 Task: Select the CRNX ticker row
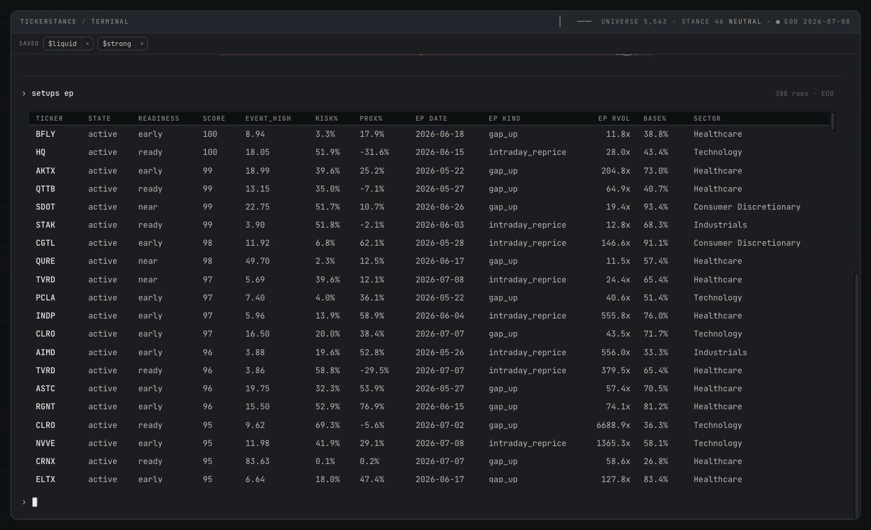pyautogui.click(x=429, y=462)
